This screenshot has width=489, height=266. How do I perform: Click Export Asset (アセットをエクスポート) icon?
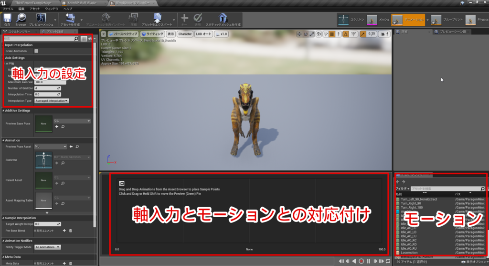click(157, 18)
